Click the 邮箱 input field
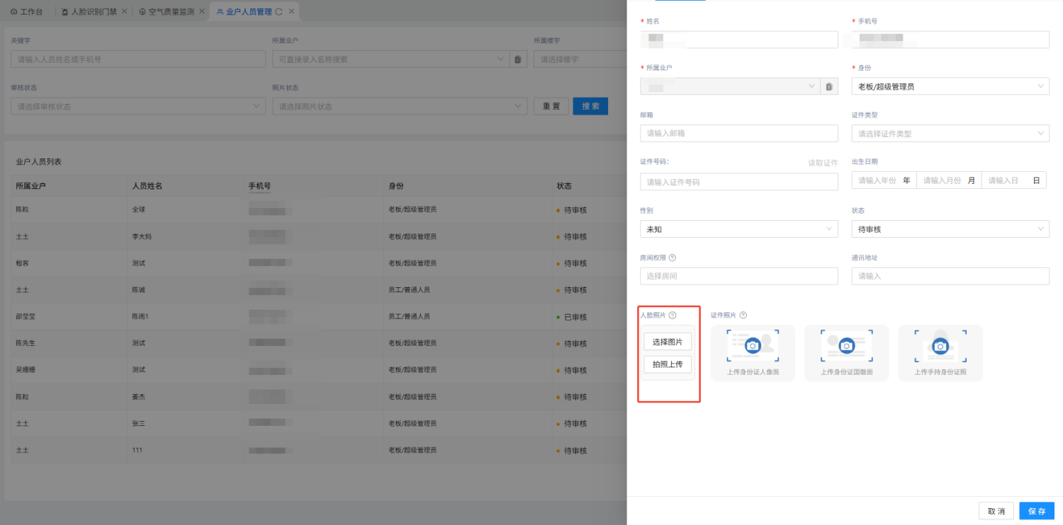1063x525 pixels. click(738, 134)
